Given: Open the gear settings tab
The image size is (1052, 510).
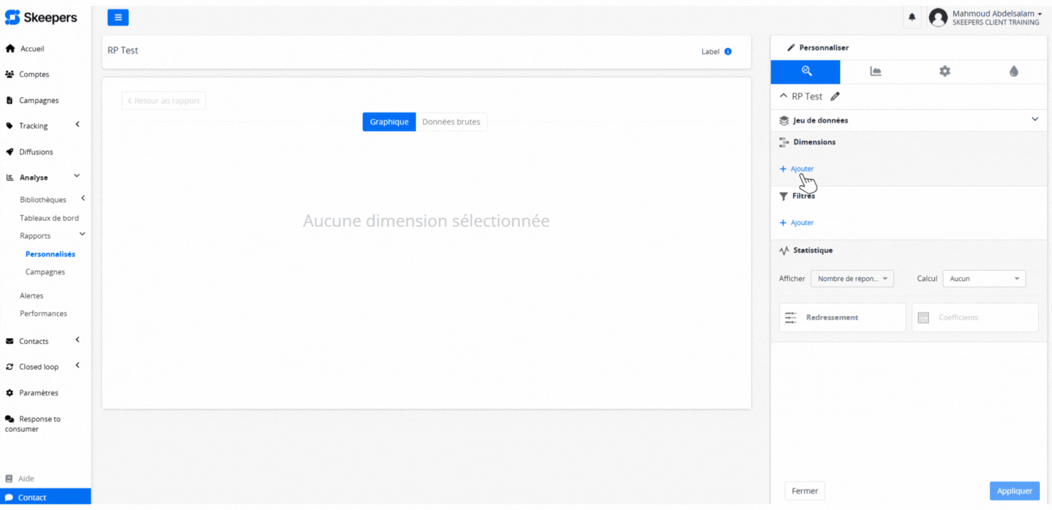Looking at the screenshot, I should (x=944, y=71).
